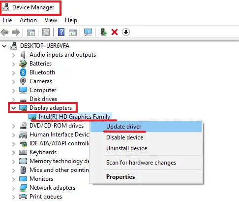Click the Memory technology devices icon

(x=23, y=161)
